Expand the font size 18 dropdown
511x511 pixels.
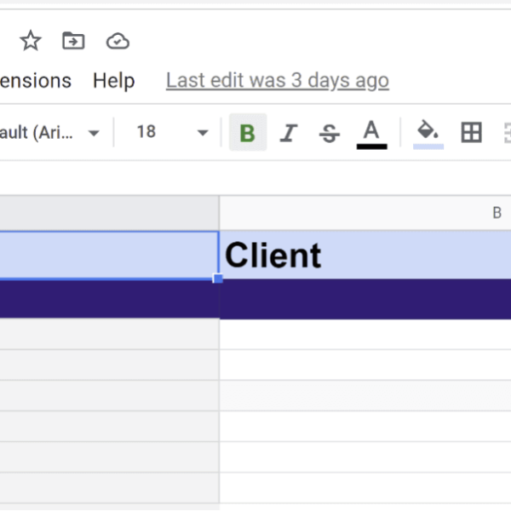[x=203, y=133]
